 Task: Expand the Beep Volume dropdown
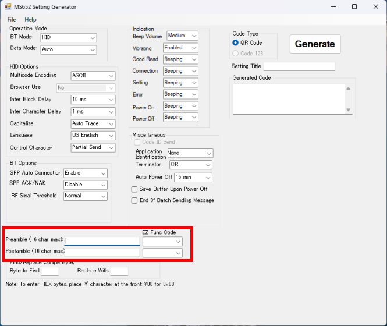(182, 36)
